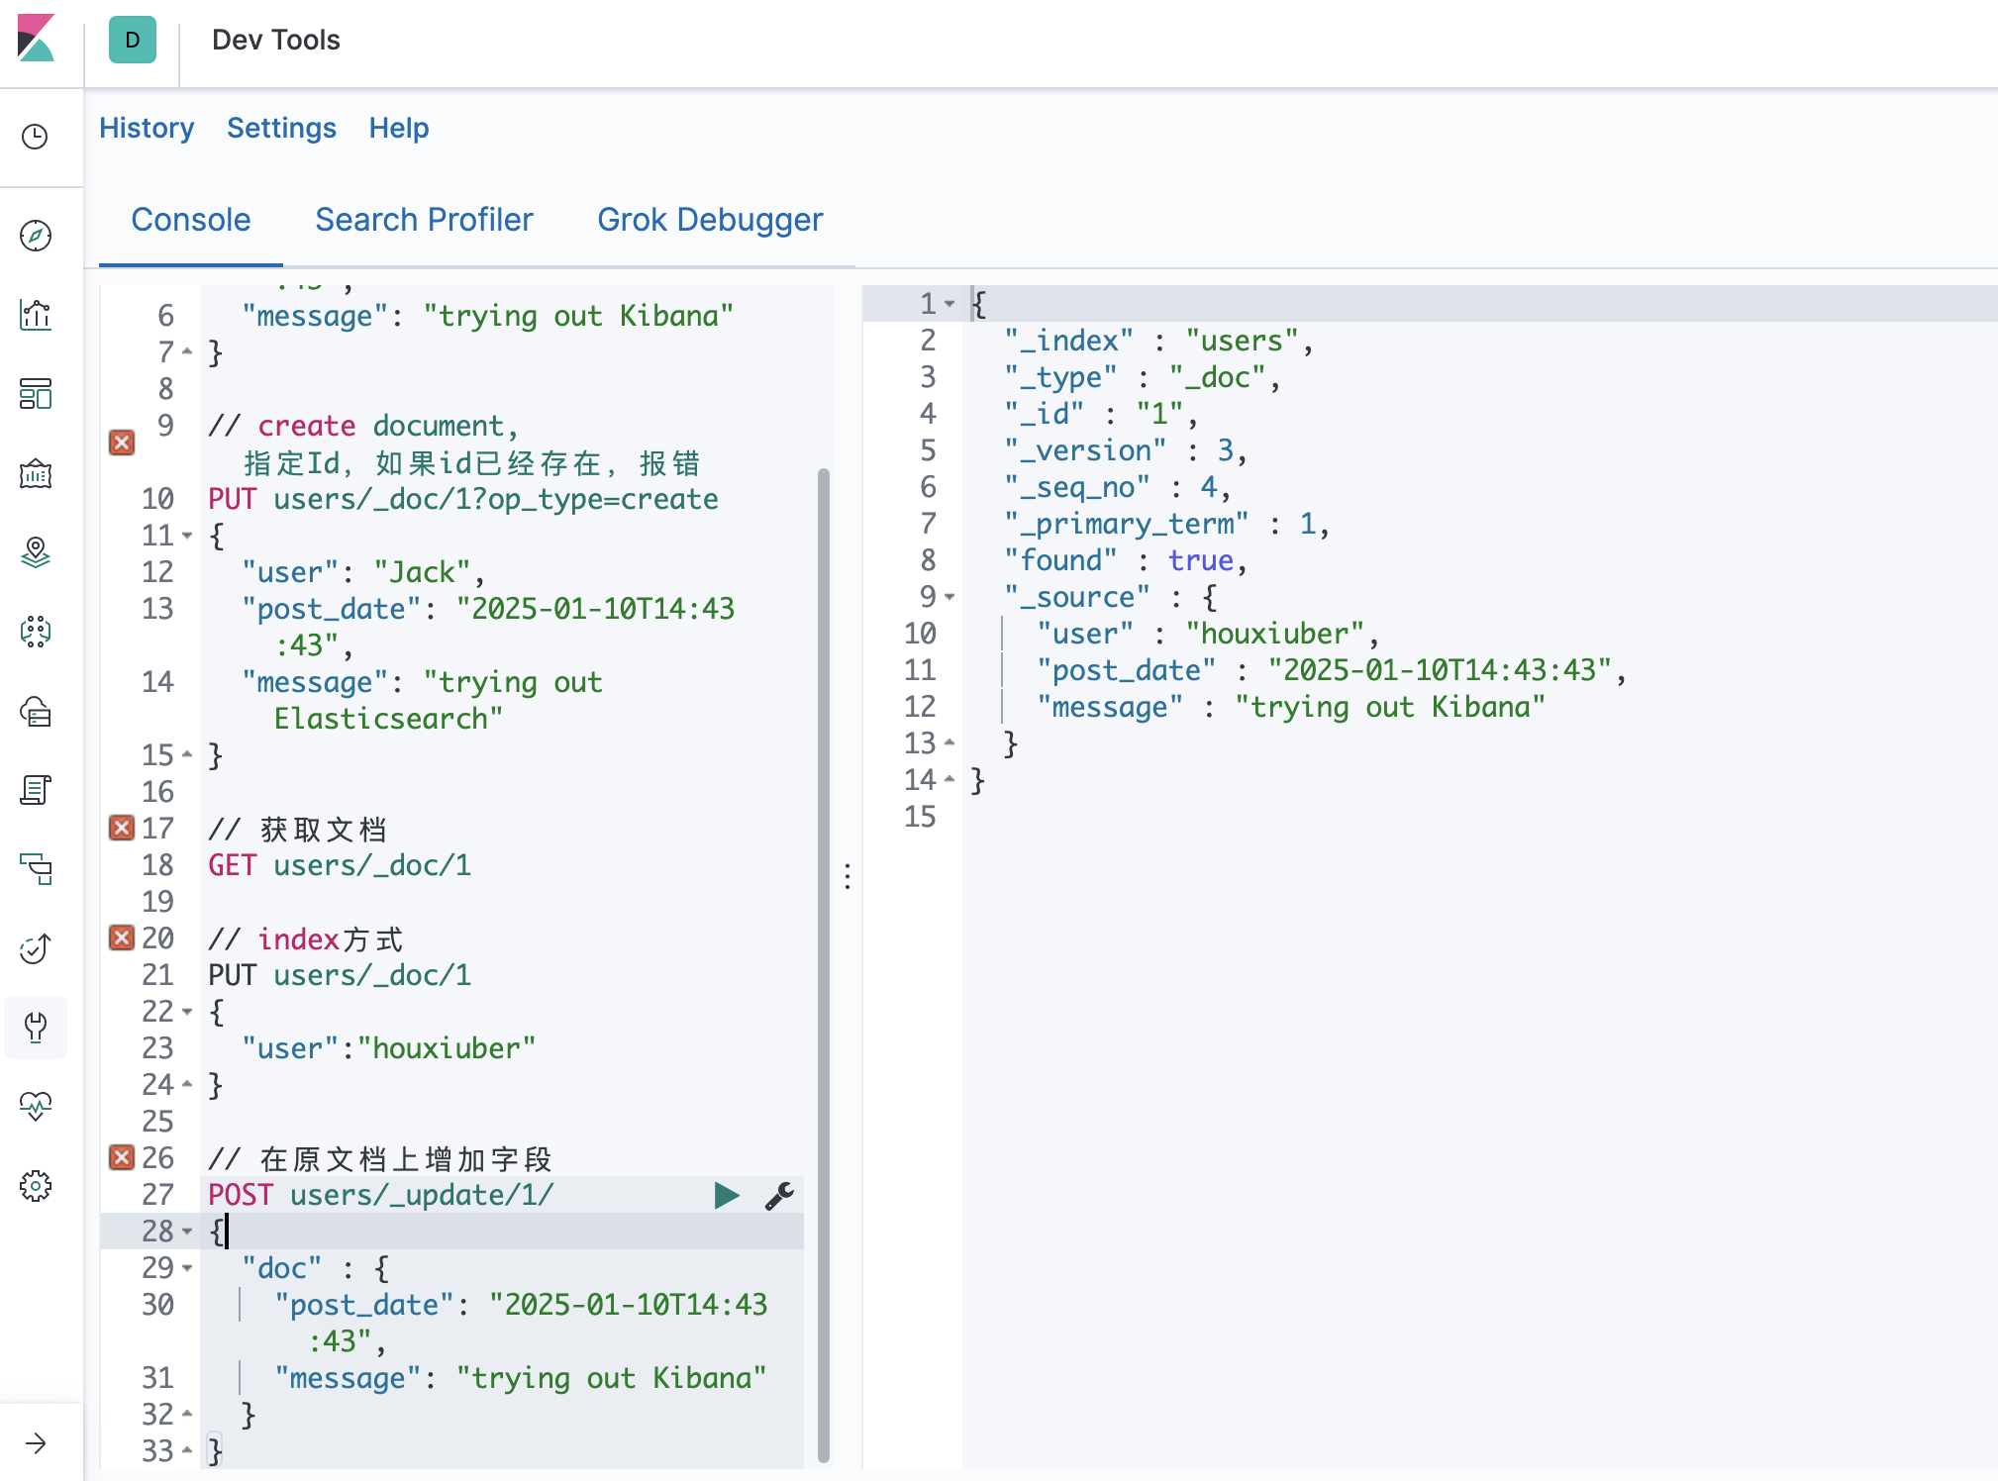Click the Recently viewed clock icon
This screenshot has height=1481, width=1998.
tap(36, 137)
